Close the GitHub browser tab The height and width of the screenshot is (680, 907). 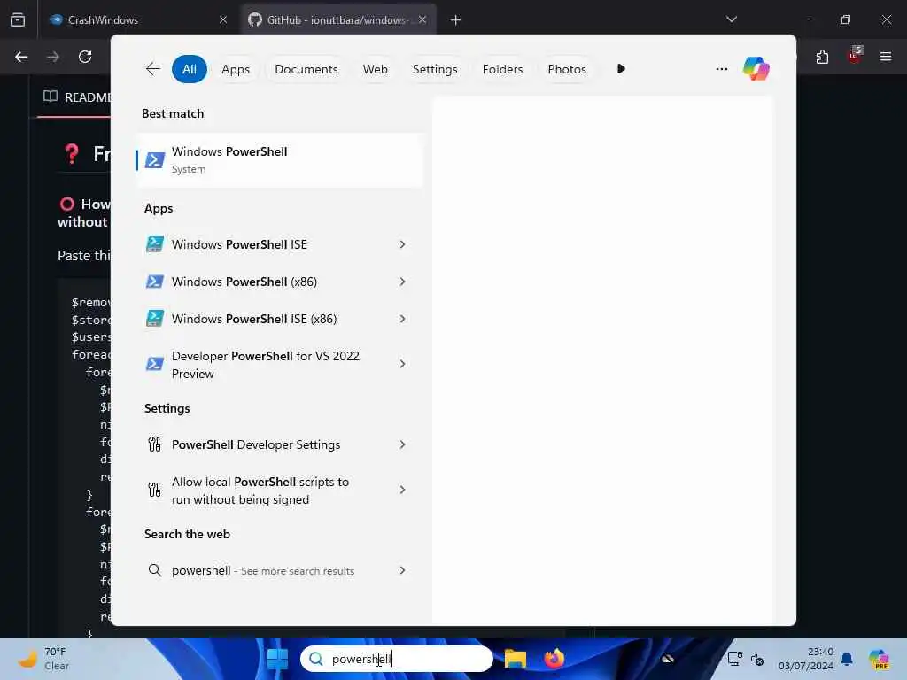pos(422,20)
